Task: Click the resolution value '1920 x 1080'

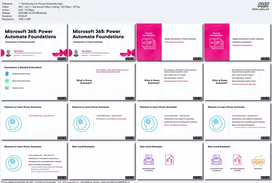Action: 24,19
